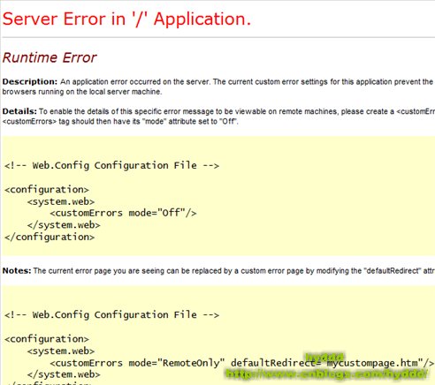Click the first closing </system.web> tag
Image resolution: width=435 pixels, height=385 pixels.
pos(64,225)
